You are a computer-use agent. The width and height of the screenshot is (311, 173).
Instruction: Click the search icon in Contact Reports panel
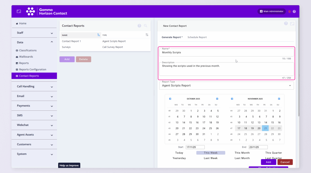(x=145, y=26)
